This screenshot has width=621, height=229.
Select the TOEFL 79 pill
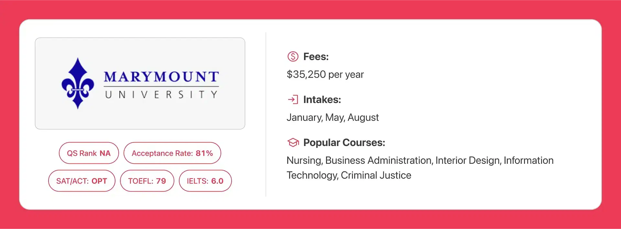(147, 181)
